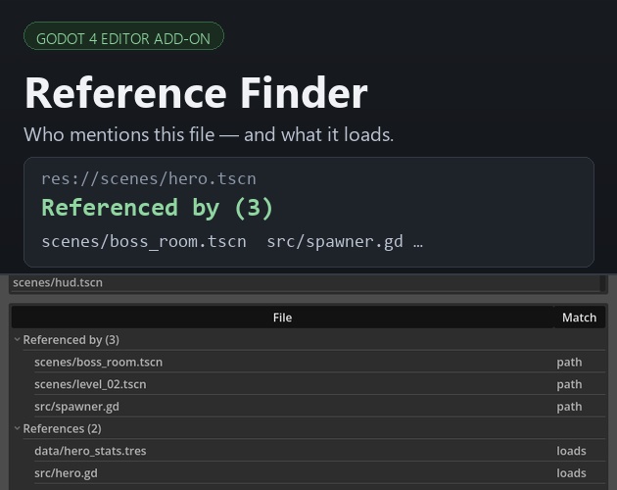
Task: Click the 'path' match for spawner.gd
Action: pos(569,407)
